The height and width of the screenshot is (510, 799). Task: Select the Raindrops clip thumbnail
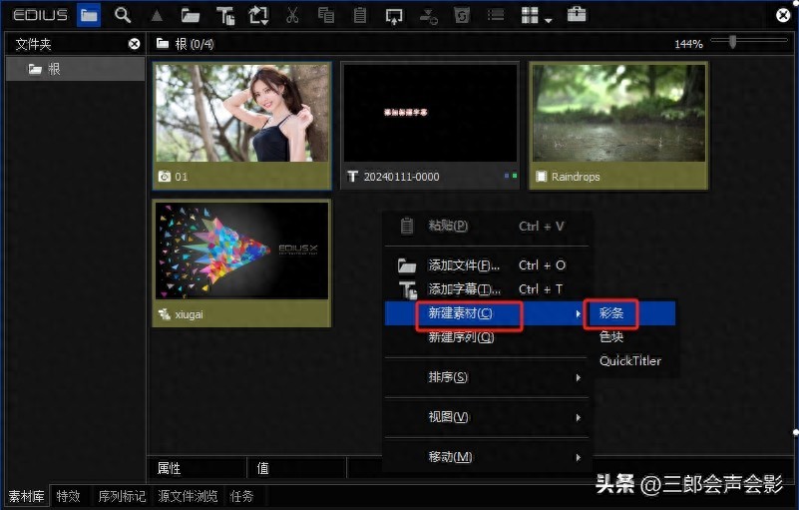618,125
